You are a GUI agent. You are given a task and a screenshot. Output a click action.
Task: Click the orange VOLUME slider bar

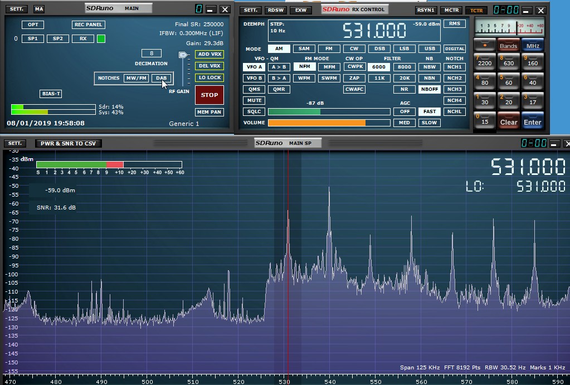329,123
